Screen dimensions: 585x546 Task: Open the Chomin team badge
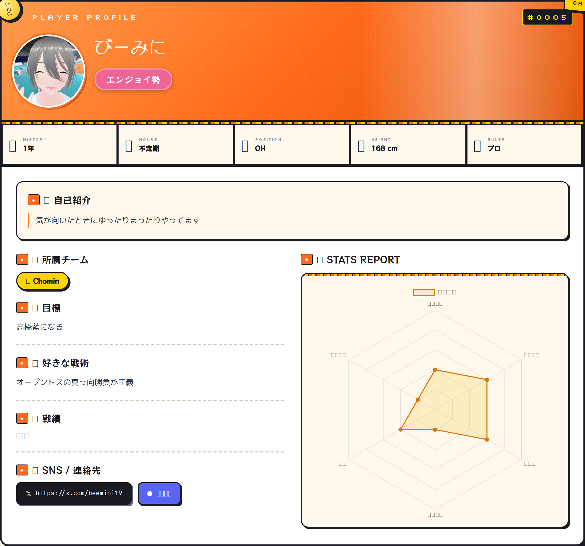click(43, 281)
